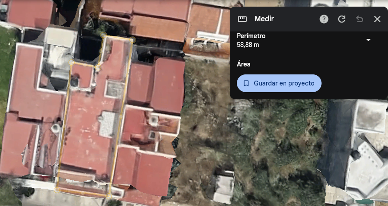Click the Medir panel title
This screenshot has height=206, width=388.
click(x=264, y=19)
